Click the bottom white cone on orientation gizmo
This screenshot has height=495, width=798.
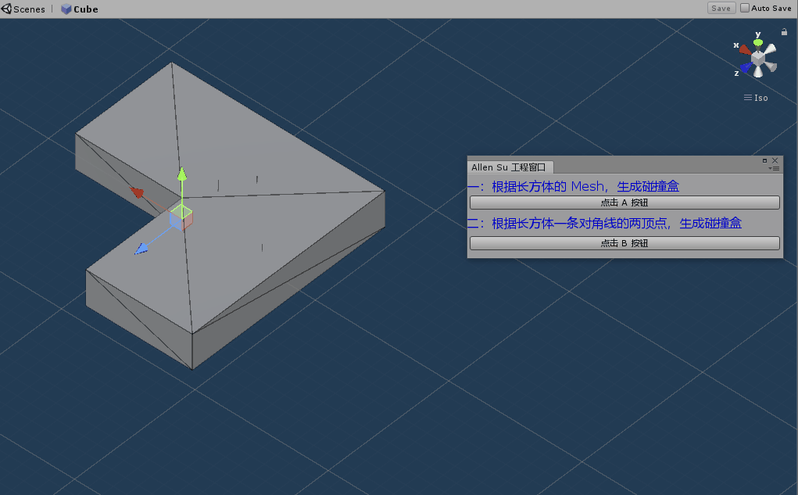click(758, 72)
